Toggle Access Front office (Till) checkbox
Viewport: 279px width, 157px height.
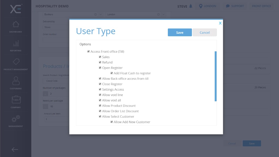(88, 51)
